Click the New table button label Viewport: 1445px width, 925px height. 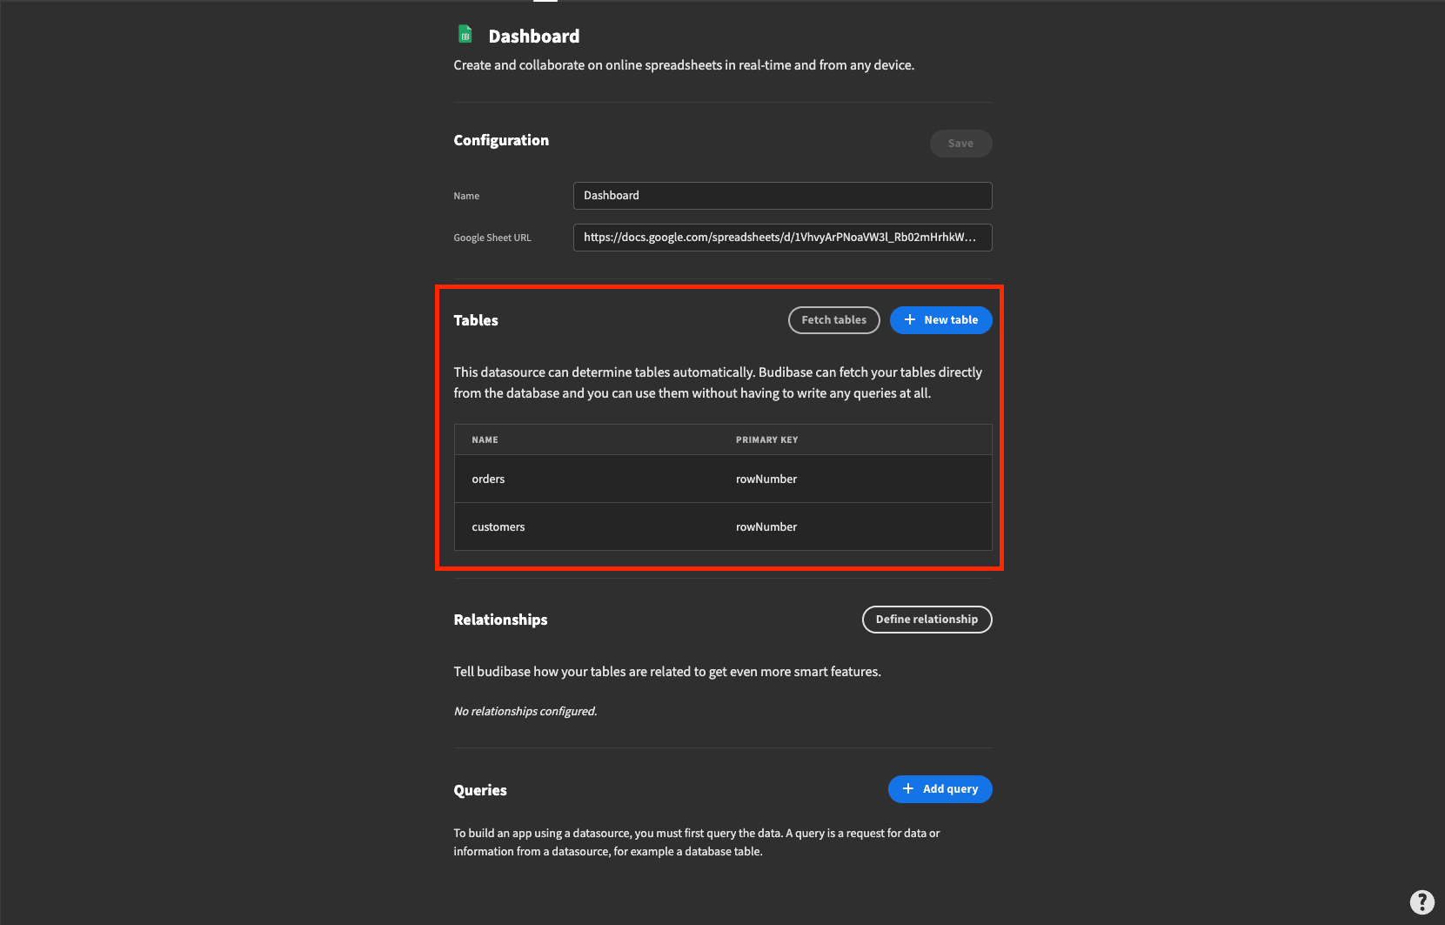(951, 320)
